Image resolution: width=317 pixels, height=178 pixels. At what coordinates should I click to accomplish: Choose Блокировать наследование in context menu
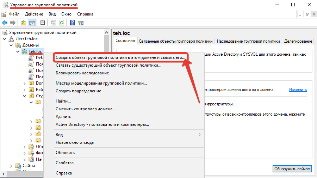tap(82, 73)
